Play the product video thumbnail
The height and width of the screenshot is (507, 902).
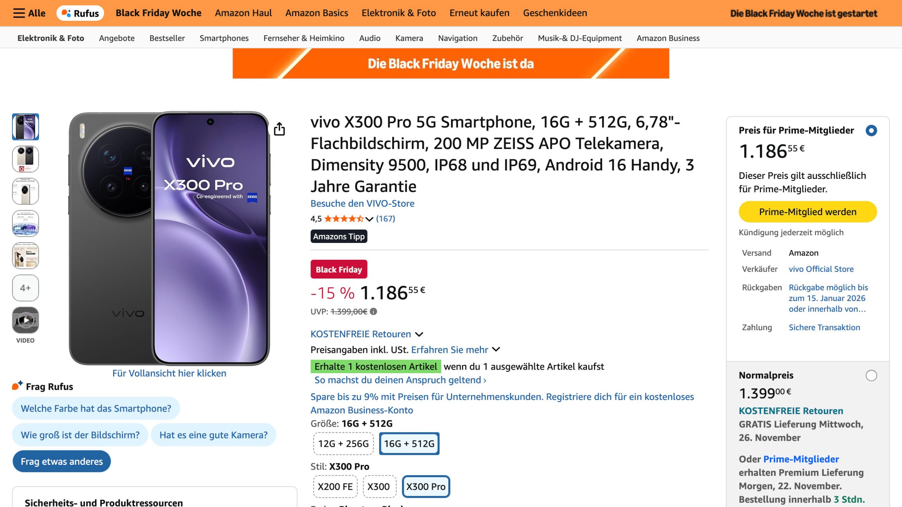click(25, 320)
